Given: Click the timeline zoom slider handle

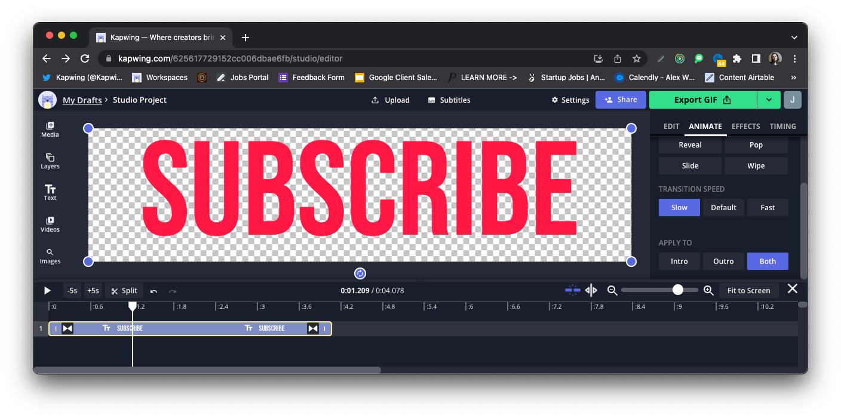Looking at the screenshot, I should [678, 290].
